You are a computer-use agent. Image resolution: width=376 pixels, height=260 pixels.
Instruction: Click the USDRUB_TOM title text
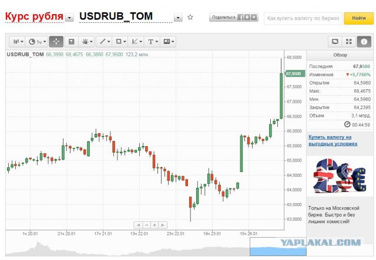pyautogui.click(x=116, y=16)
